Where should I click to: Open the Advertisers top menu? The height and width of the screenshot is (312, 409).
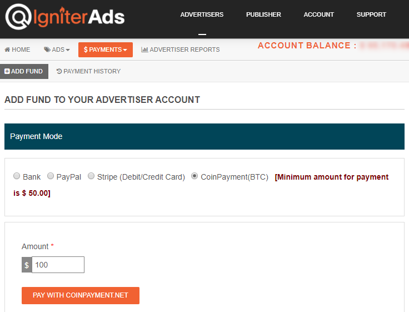202,14
